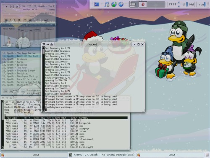This screenshot has width=210, height=158.
Task: Toggle repeat mode in XMMS
Action: point(46,20)
